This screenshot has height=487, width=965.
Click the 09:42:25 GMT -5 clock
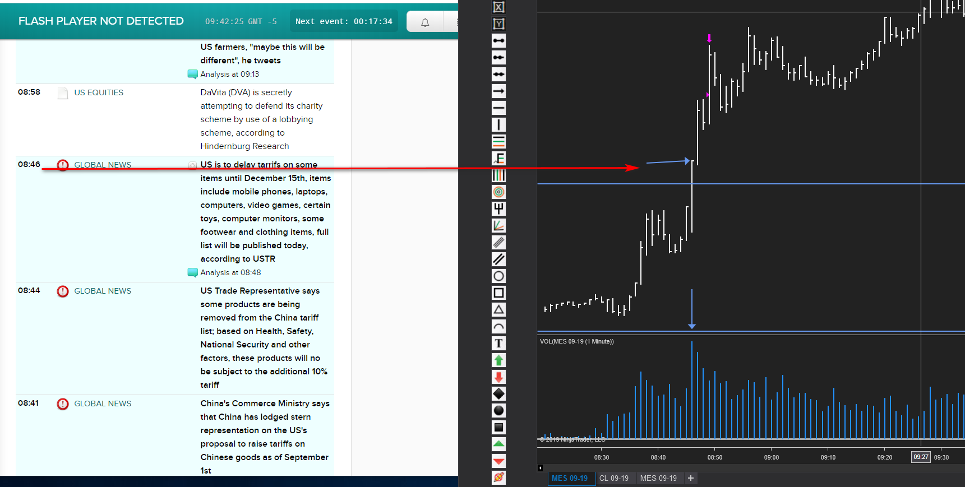tap(241, 21)
